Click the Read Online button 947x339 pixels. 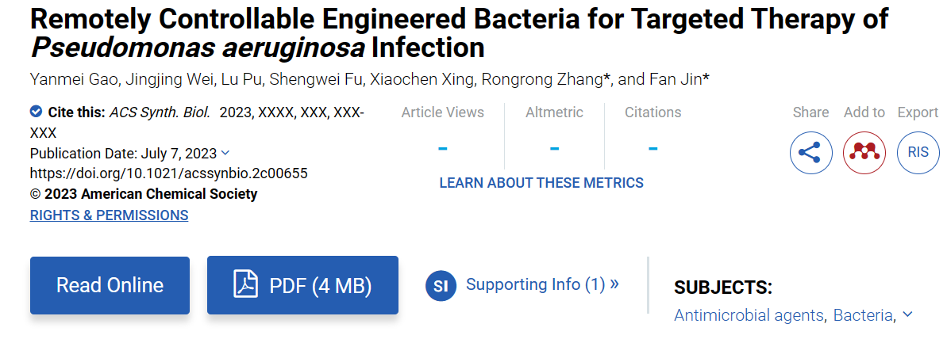click(x=110, y=285)
